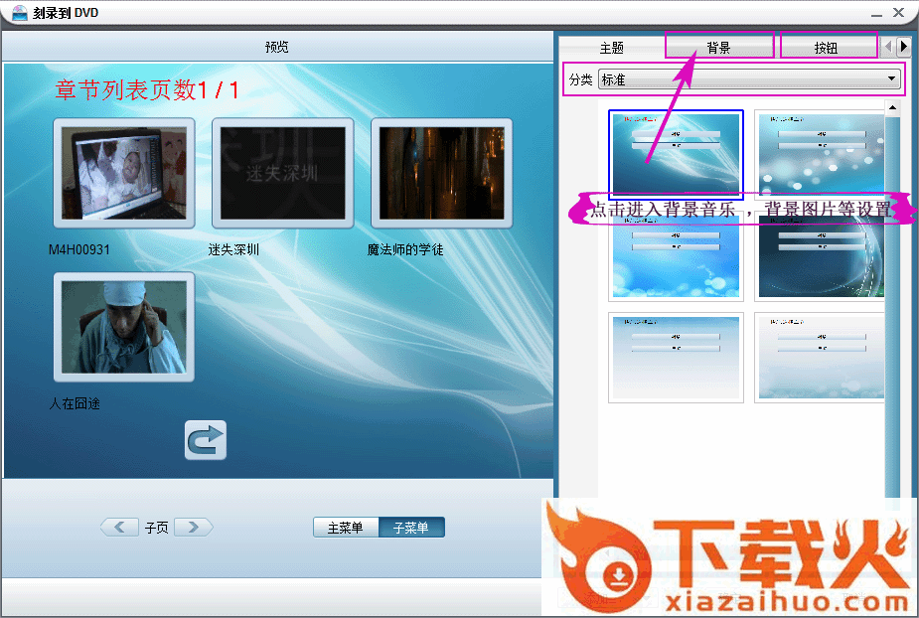919x618 pixels.
Task: Switch to 子菜单 view
Action: coord(411,528)
